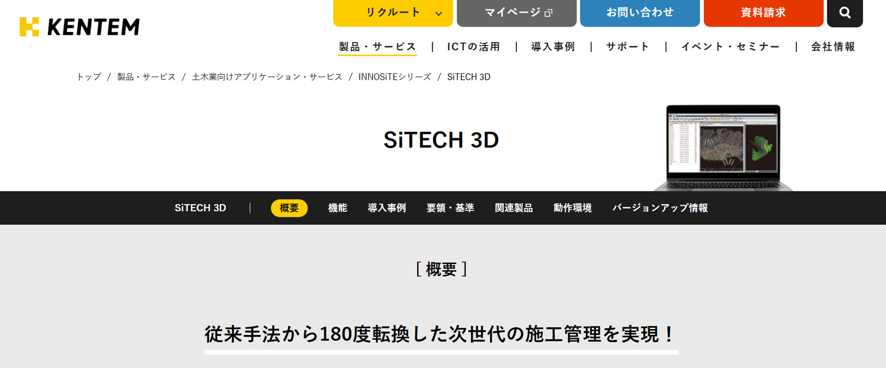Go to トップ breadcrumb link
886x368 pixels.
click(x=89, y=77)
